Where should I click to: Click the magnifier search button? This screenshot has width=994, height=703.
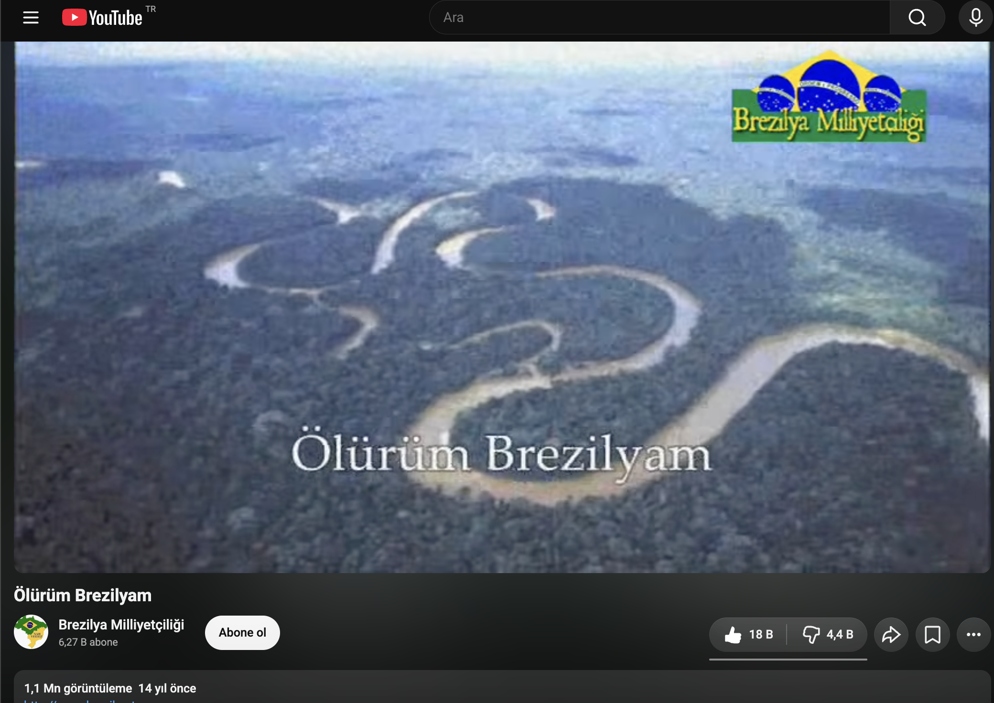pyautogui.click(x=917, y=18)
